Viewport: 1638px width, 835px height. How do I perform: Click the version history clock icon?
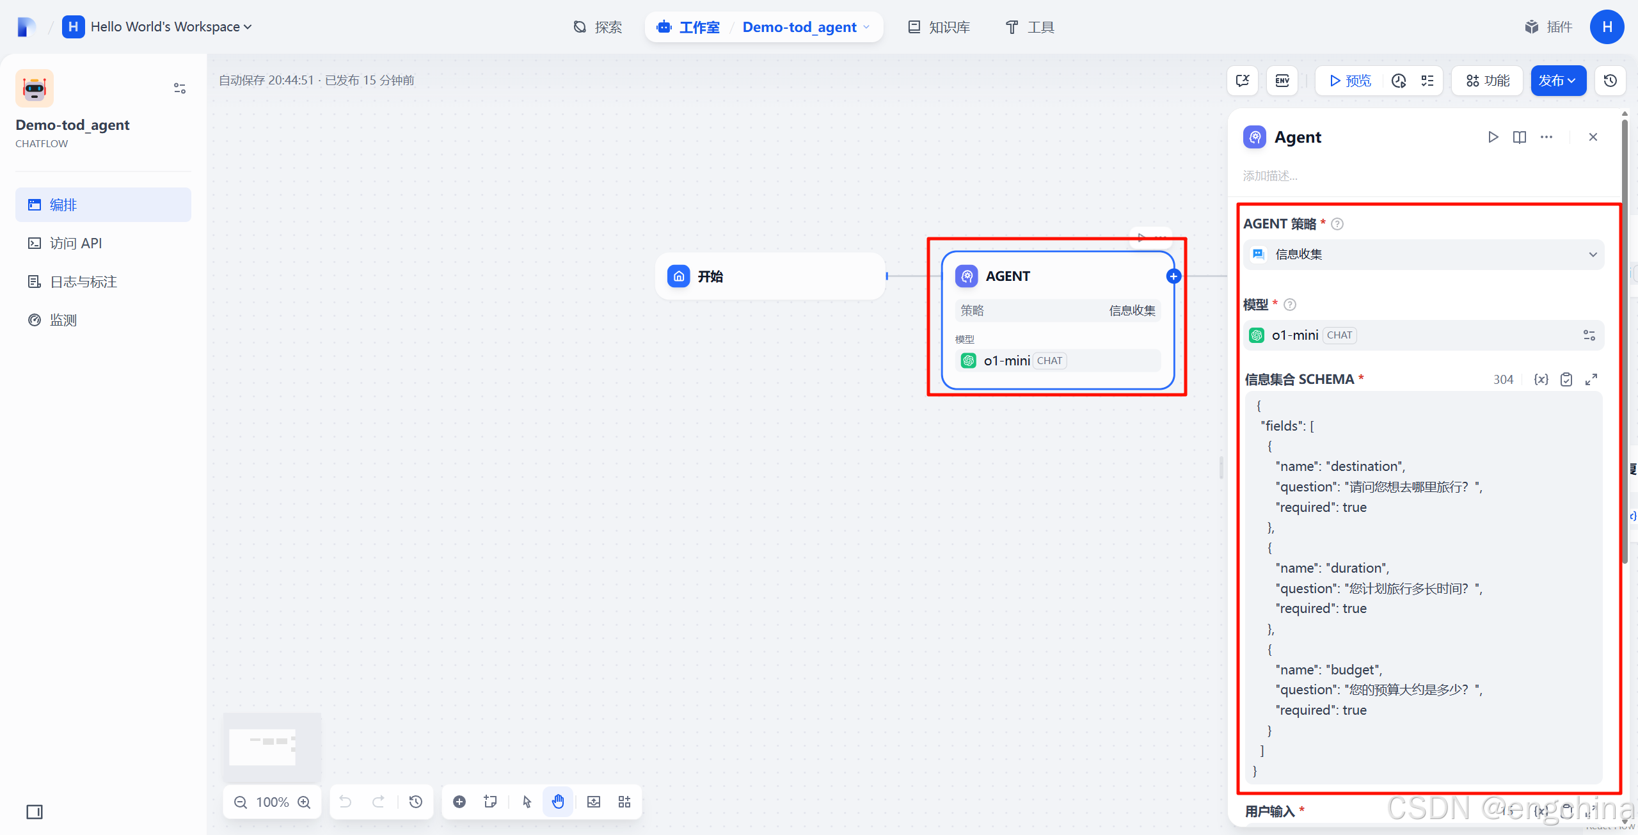pos(1610,81)
